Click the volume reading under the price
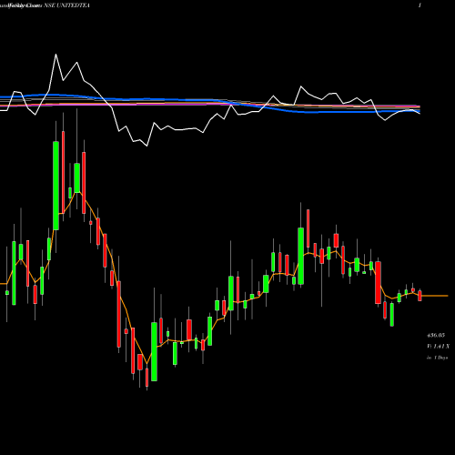This screenshot has height=455, width=455. [438, 346]
